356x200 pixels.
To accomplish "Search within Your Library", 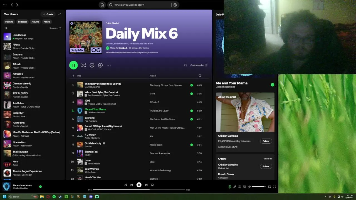I will [x=6, y=28].
